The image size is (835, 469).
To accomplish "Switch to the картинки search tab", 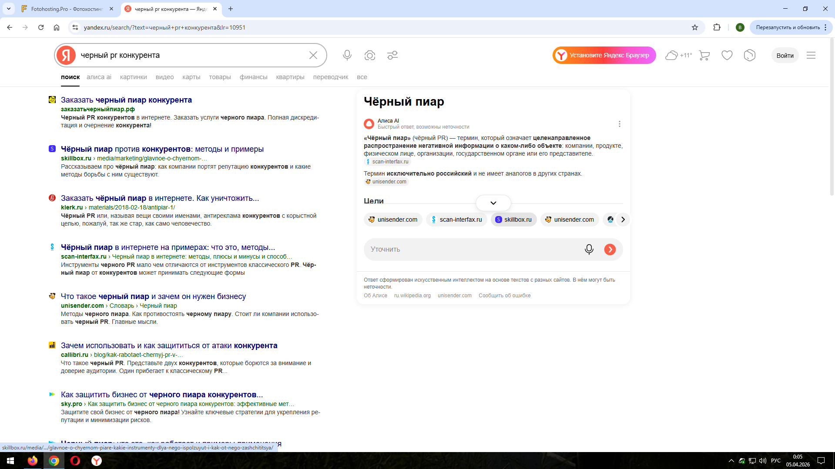I will pos(133,77).
